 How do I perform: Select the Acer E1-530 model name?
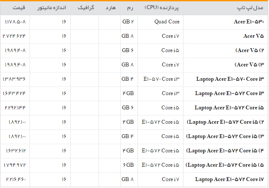click(249, 22)
